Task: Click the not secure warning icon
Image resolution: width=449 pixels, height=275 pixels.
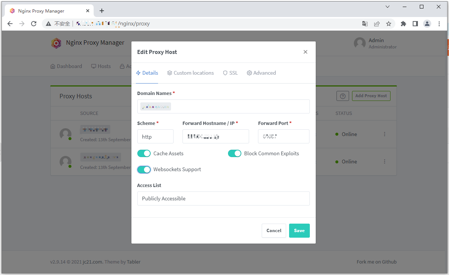Action: 48,24
